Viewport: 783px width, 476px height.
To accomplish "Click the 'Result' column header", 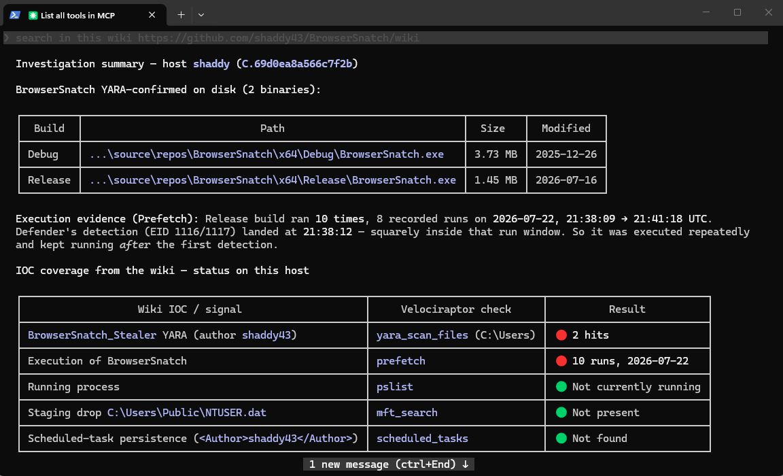I will pos(627,309).
